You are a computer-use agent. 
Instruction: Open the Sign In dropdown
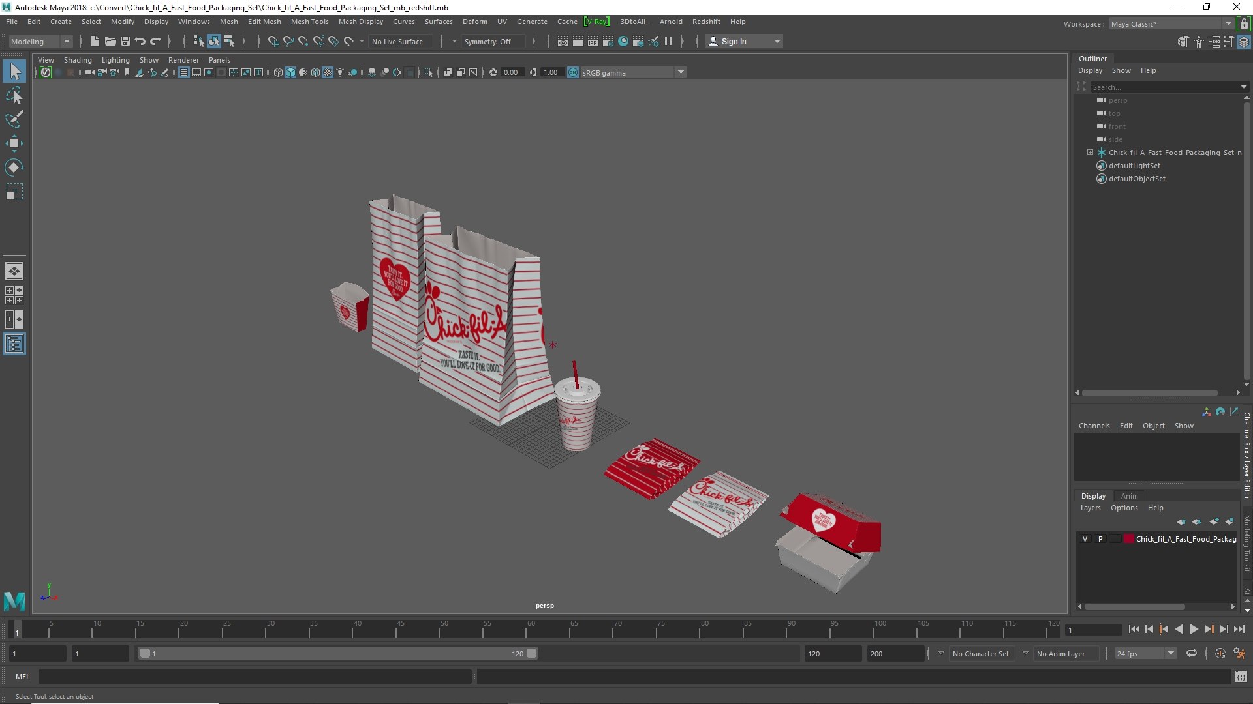745,41
